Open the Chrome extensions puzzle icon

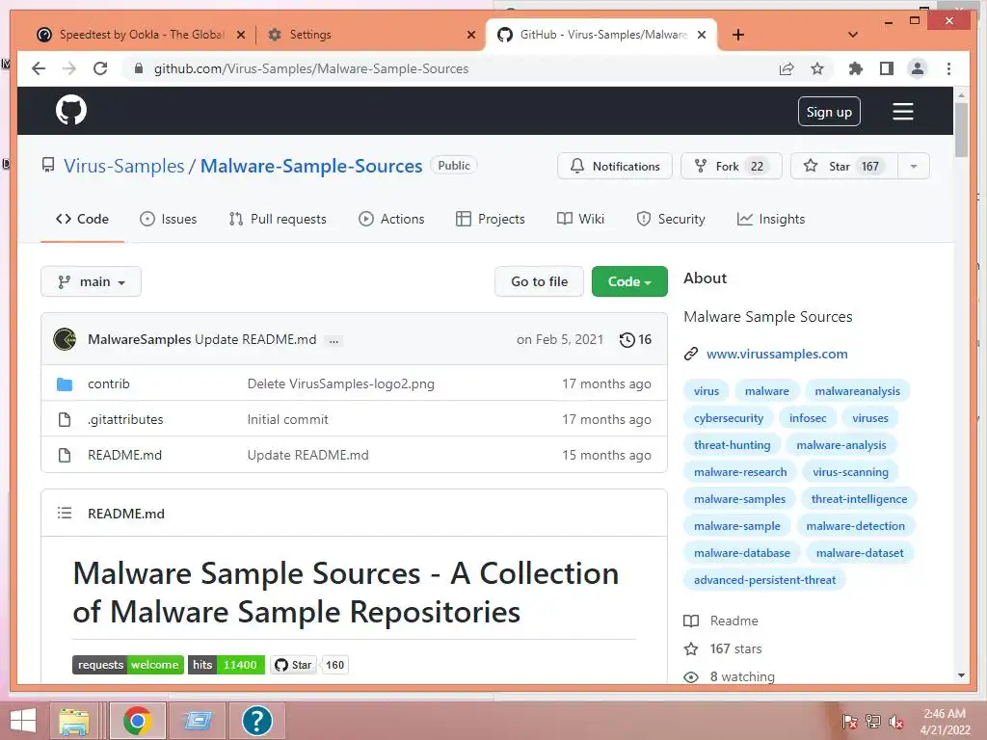pyautogui.click(x=856, y=68)
